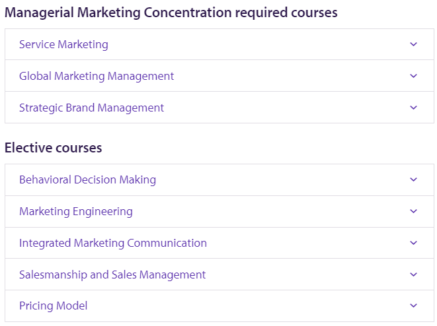This screenshot has width=437, height=326.
Task: Select the Marketing Engineering course title
Action: click(x=75, y=211)
